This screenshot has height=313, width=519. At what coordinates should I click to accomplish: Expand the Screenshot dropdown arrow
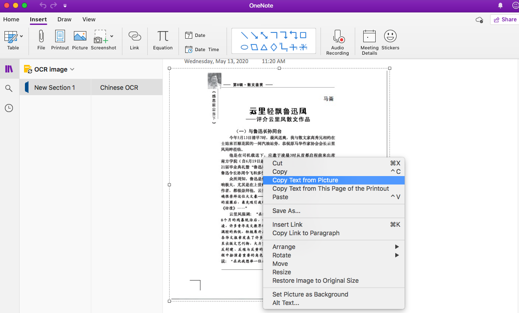pos(112,36)
